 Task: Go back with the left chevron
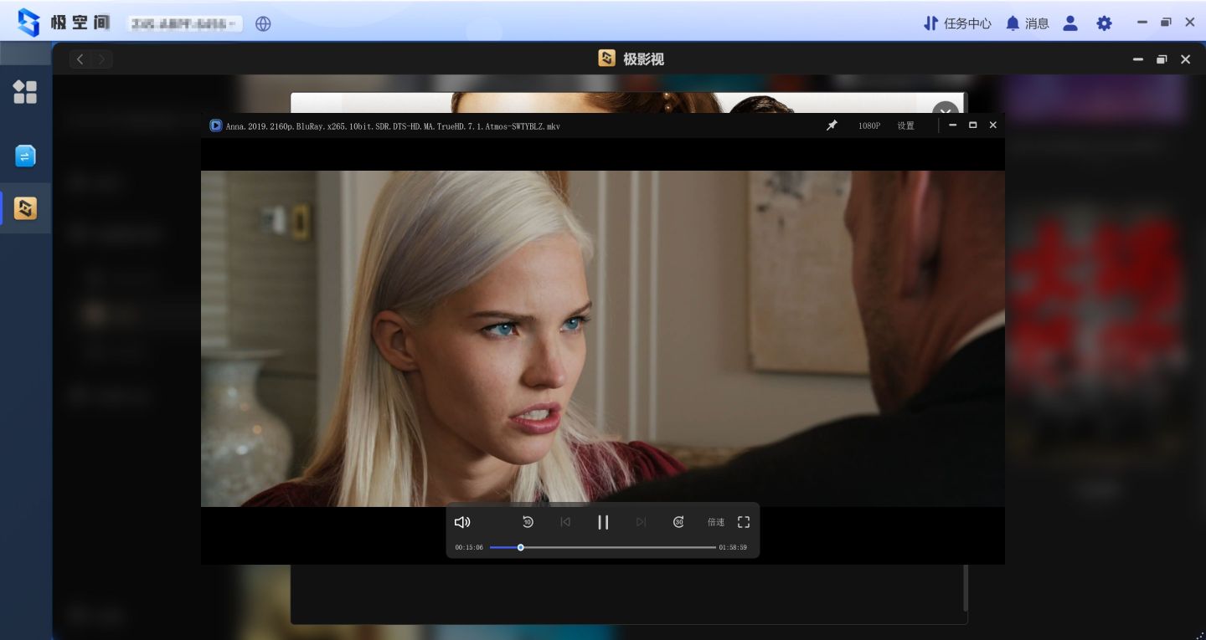click(80, 59)
